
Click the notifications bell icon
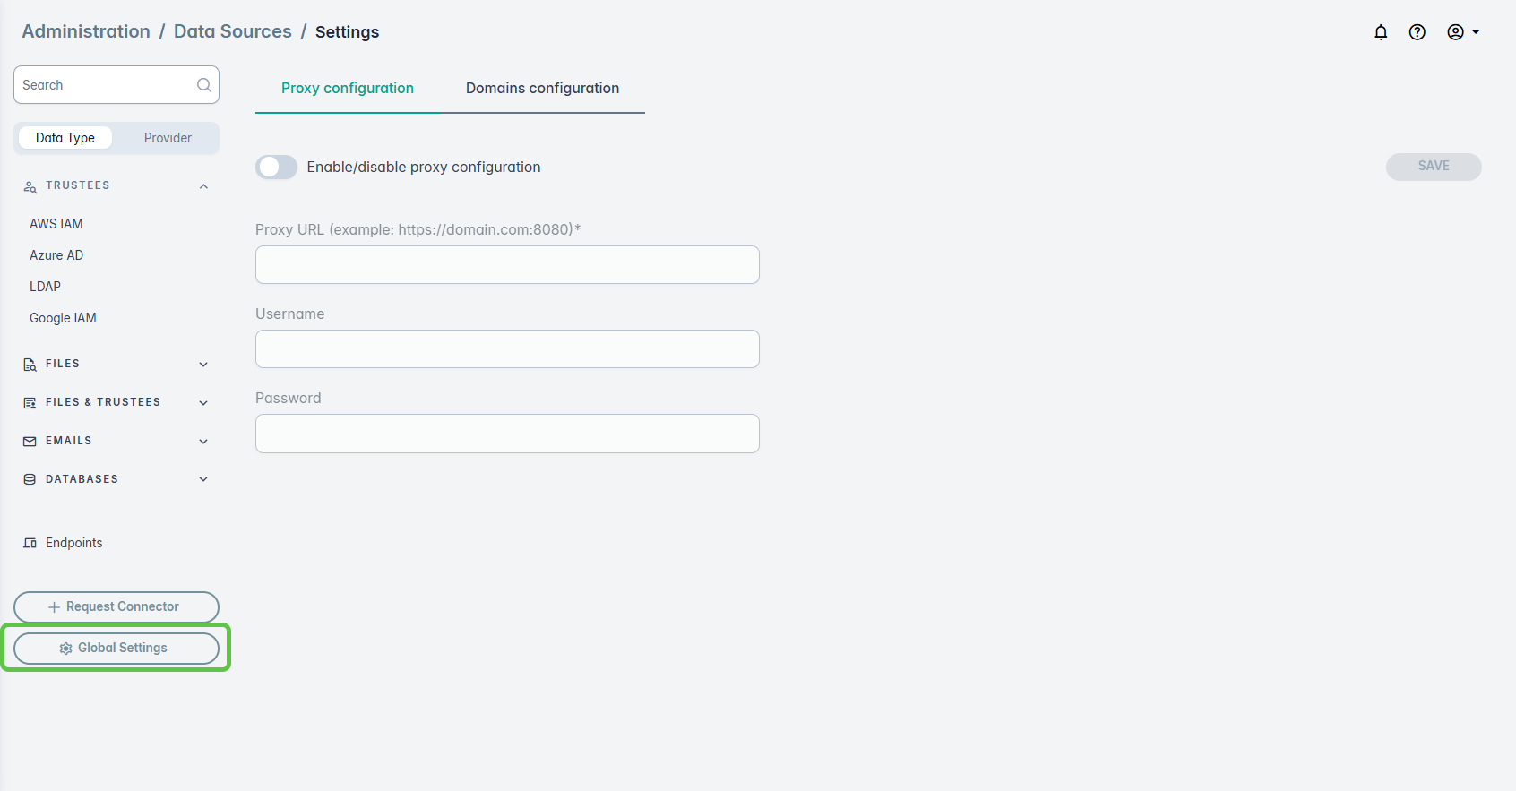1381,32
